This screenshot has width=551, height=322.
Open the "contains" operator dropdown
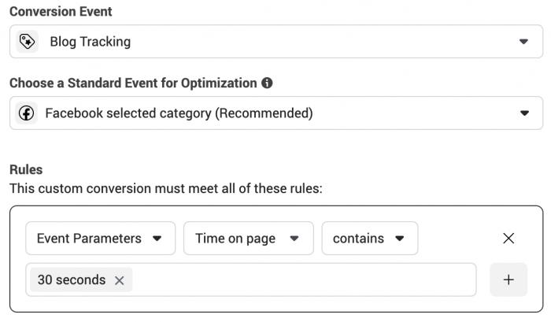[x=370, y=239]
